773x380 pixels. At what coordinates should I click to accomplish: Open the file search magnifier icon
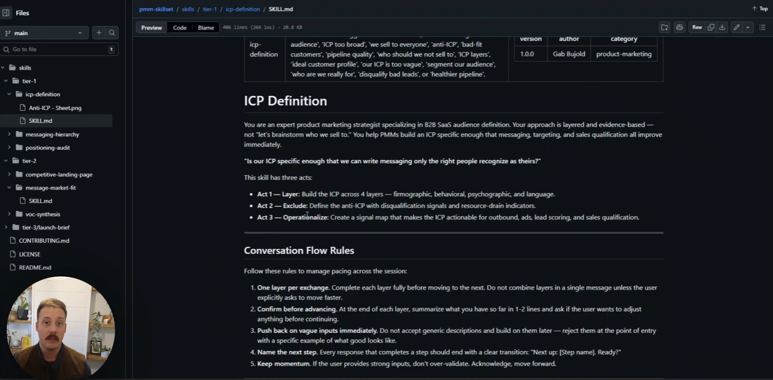(112, 33)
